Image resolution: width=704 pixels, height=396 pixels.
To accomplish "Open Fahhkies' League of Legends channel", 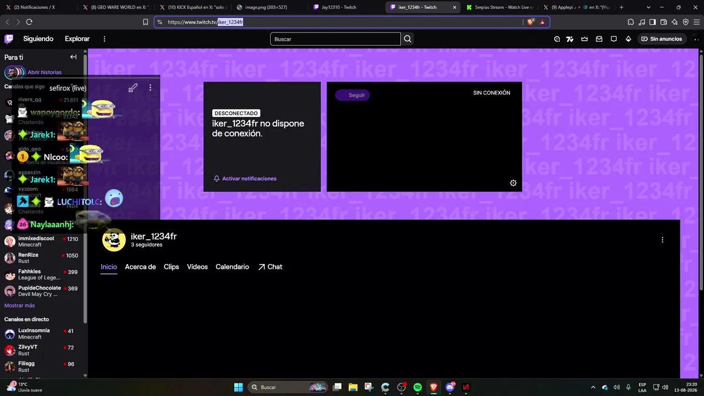I will click(x=43, y=274).
